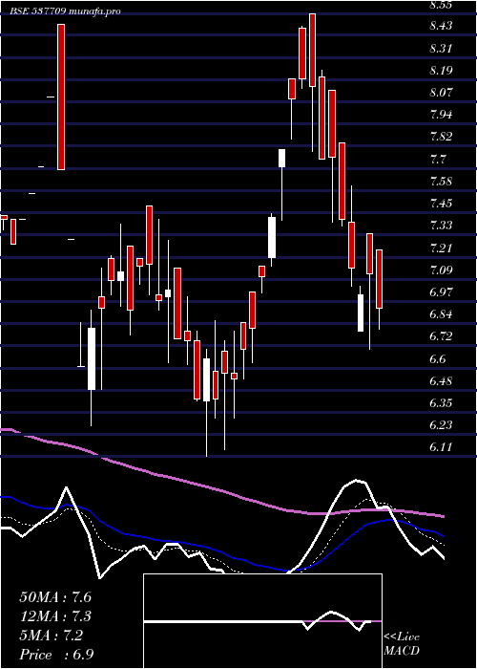Click the 7.09 price axis label
The height and width of the screenshot is (669, 477).
[x=441, y=270]
